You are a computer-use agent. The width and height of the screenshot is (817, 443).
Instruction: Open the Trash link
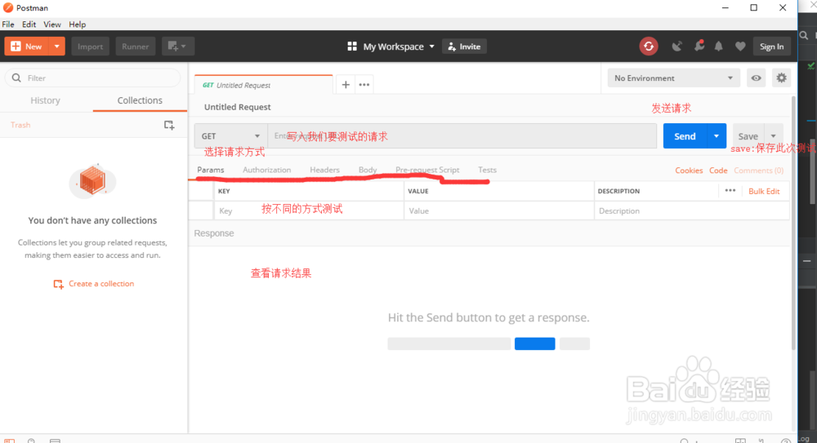(x=20, y=125)
